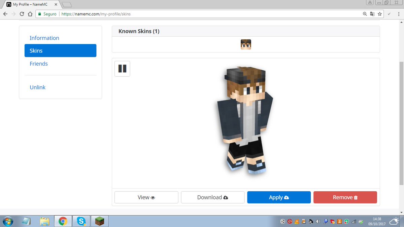The image size is (404, 227).
Task: Open Chrome's zoom magnifier icon in address bar
Action: [x=365, y=14]
